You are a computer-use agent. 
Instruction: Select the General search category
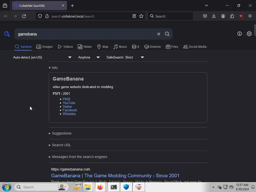[x=23, y=47]
